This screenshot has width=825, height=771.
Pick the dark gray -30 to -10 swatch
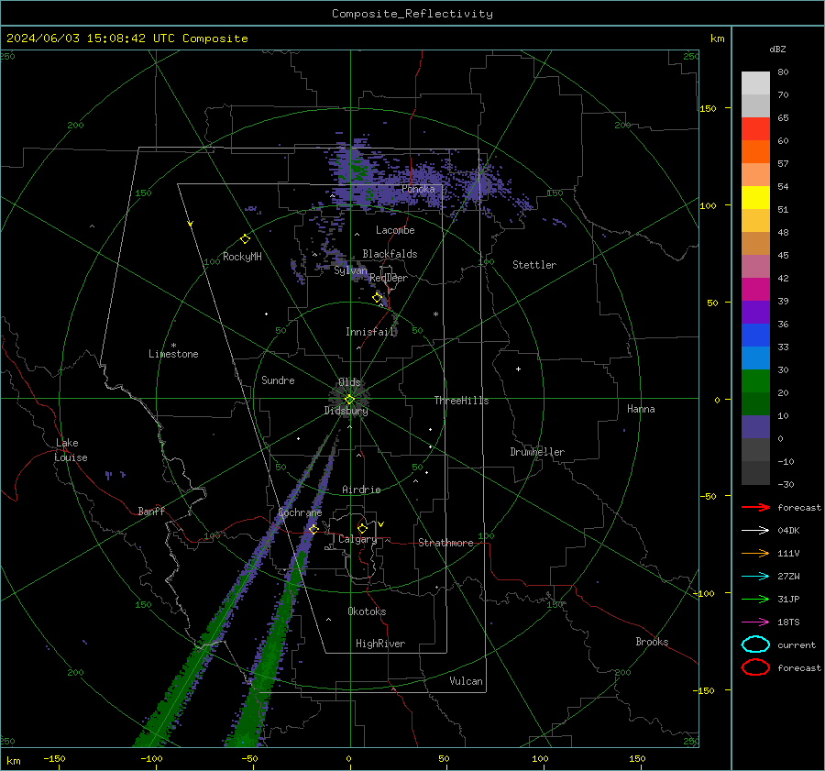755,473
